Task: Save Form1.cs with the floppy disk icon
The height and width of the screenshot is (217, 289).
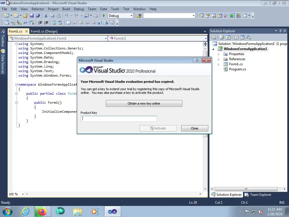Action: [x=32, y=16]
